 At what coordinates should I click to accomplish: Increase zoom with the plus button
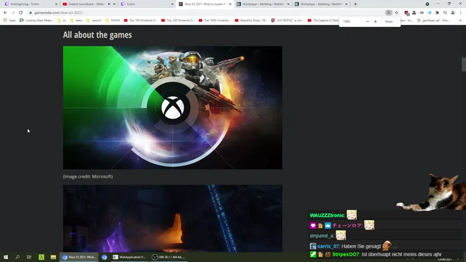(376, 21)
